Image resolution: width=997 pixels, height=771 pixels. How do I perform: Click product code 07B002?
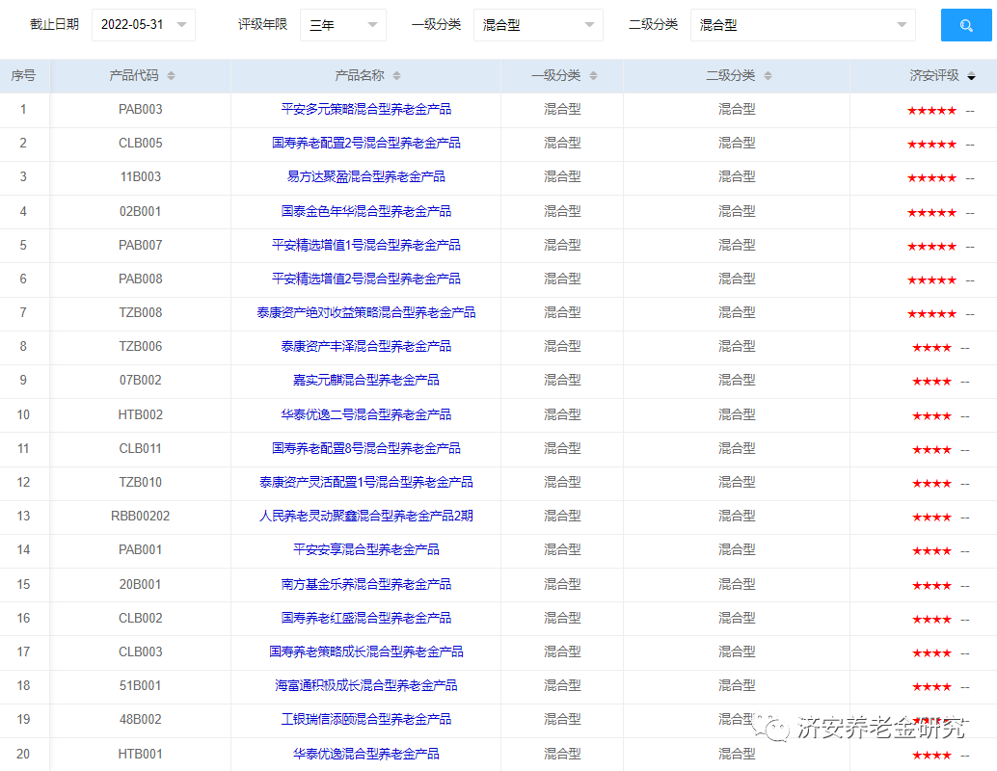pos(141,380)
